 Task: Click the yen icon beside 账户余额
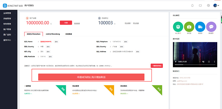(x=27, y=18)
